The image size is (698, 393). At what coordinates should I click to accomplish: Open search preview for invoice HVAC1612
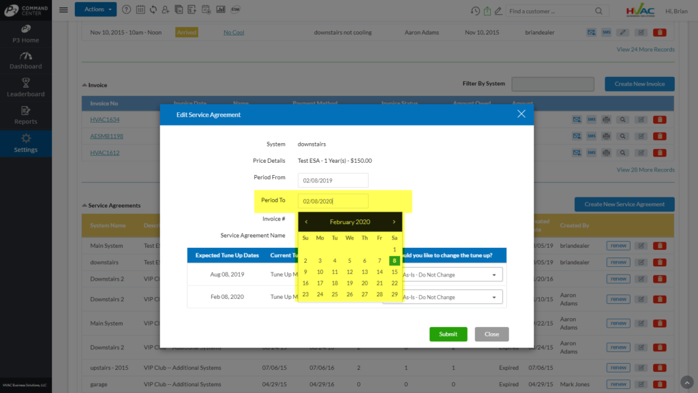(622, 153)
